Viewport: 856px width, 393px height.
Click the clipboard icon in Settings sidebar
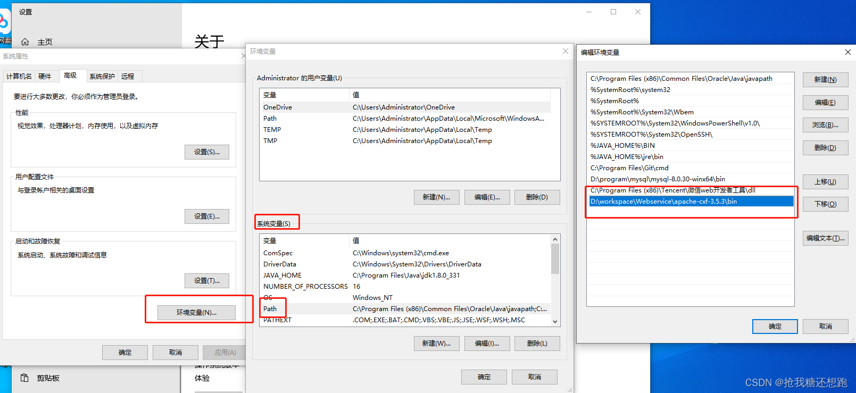tap(24, 378)
